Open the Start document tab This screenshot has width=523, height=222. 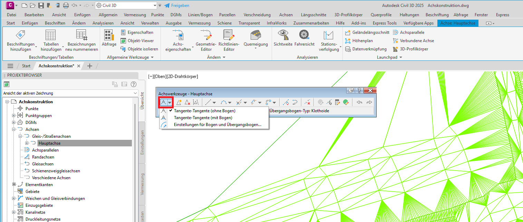[x=26, y=66]
